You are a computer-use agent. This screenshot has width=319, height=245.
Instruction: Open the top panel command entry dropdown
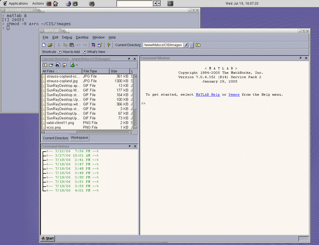coord(159,4)
